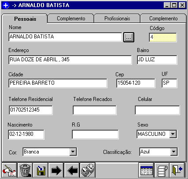188x179 pixels.
Task: Open the table grid view icon
Action: [x=146, y=170]
